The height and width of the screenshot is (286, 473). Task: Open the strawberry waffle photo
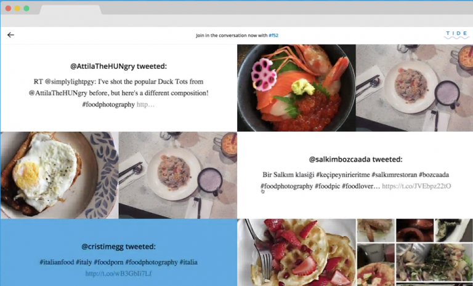click(296, 253)
